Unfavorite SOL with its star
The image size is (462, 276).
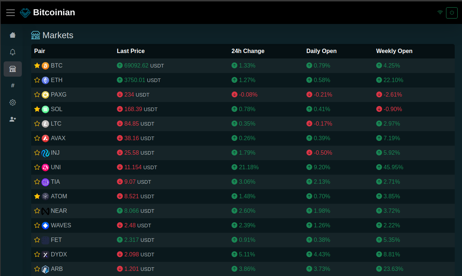point(37,109)
